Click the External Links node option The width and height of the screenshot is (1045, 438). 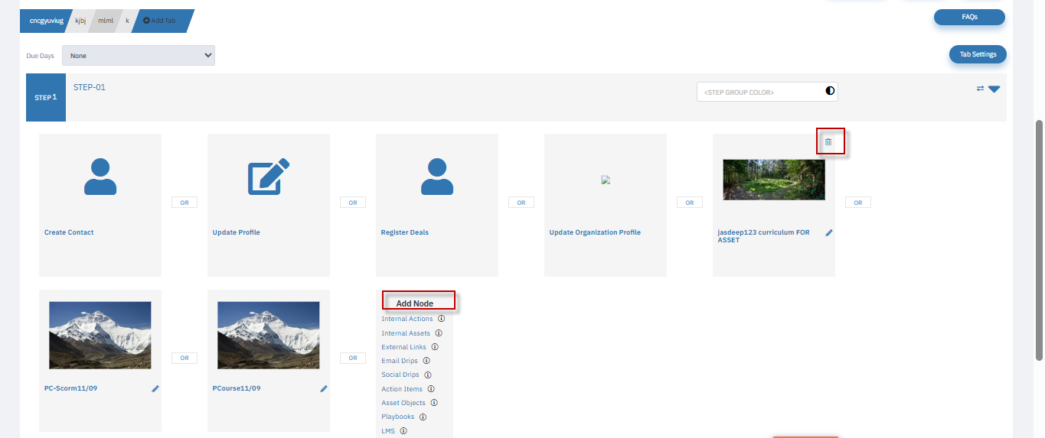pos(403,347)
